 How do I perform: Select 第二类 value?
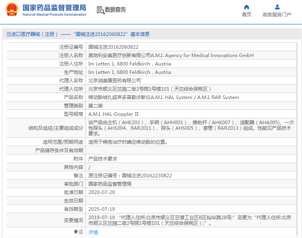(95, 106)
